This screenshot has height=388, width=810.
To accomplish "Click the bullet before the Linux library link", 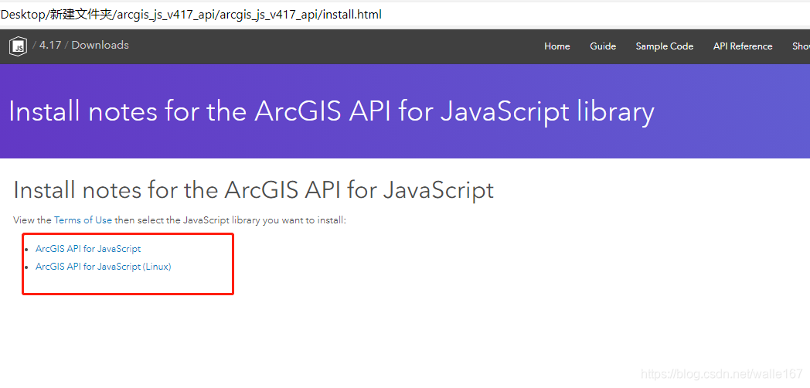I will pyautogui.click(x=27, y=267).
